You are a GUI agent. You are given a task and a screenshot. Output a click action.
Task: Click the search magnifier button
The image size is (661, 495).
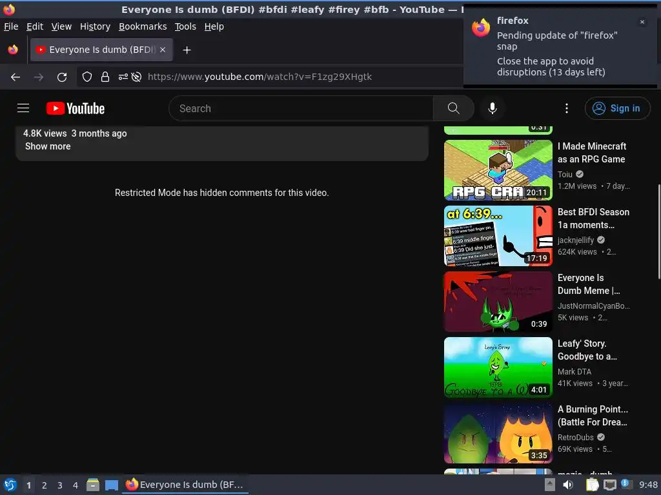(x=454, y=108)
